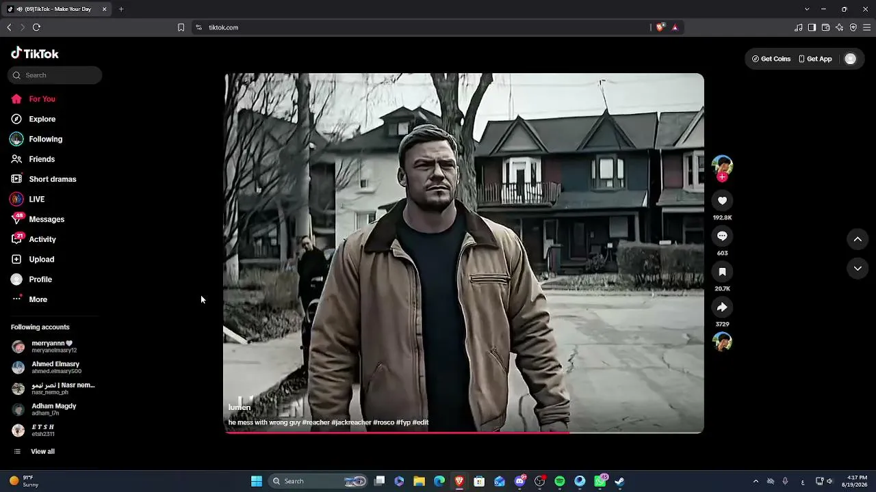The height and width of the screenshot is (492, 876).
Task: Close the TikTok browser tab
Action: pos(104,9)
